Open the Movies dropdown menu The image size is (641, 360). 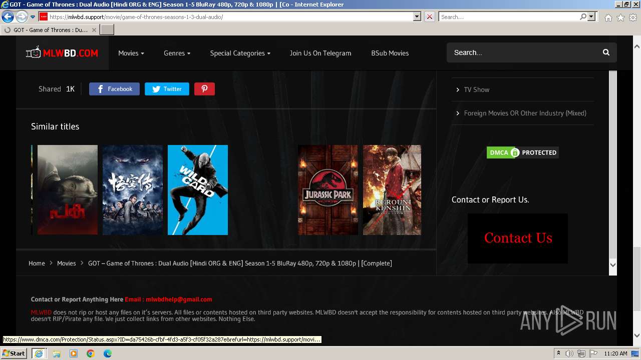[131, 53]
